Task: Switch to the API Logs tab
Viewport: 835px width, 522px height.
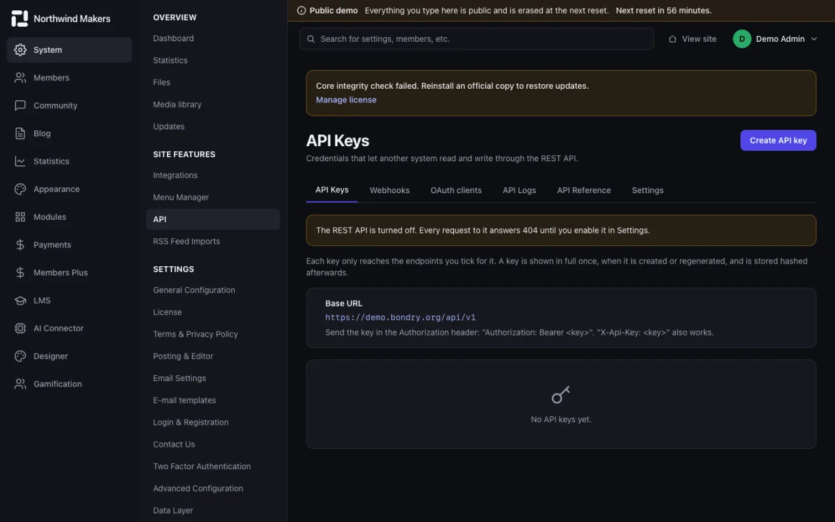Action: click(x=519, y=191)
